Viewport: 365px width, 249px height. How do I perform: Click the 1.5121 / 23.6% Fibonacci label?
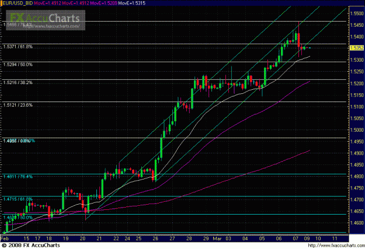[18, 105]
